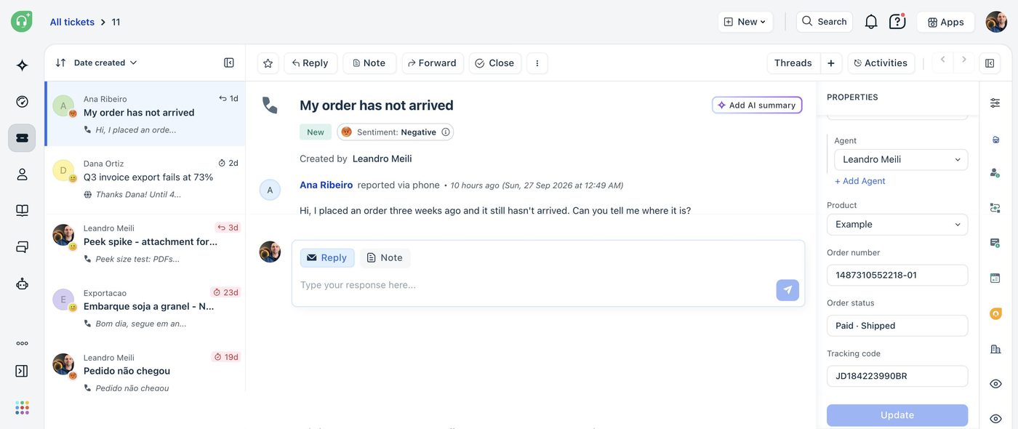Show sentiment info via the info icon
Screen dimensions: 1018x429
coord(446,132)
